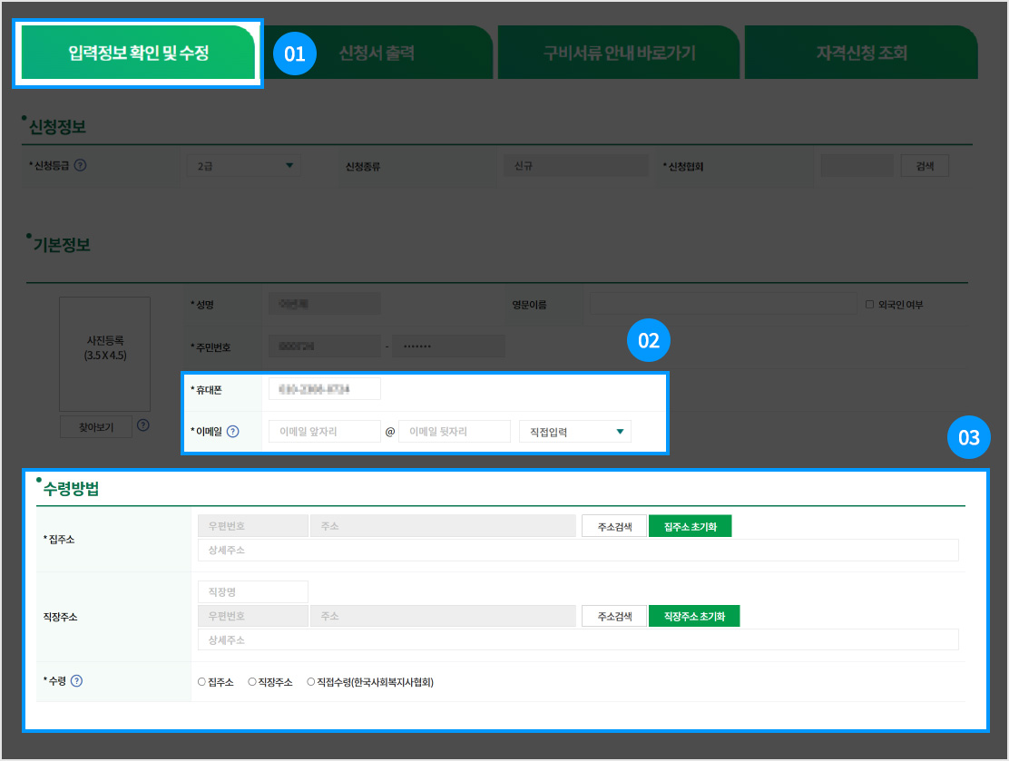Image resolution: width=1009 pixels, height=761 pixels.
Task: Click help icon next to 이메일 label
Action: 233,432
